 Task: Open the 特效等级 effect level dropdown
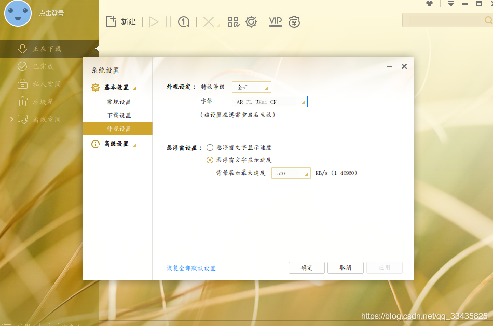(252, 87)
